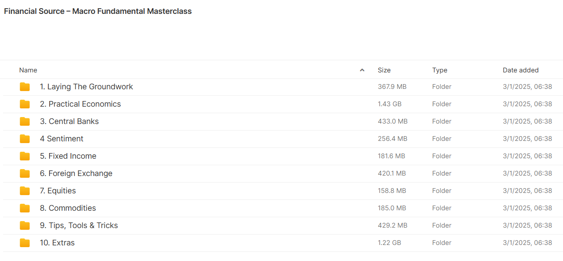Open 9. Tips, Tools & Tricks folder

tap(79, 225)
